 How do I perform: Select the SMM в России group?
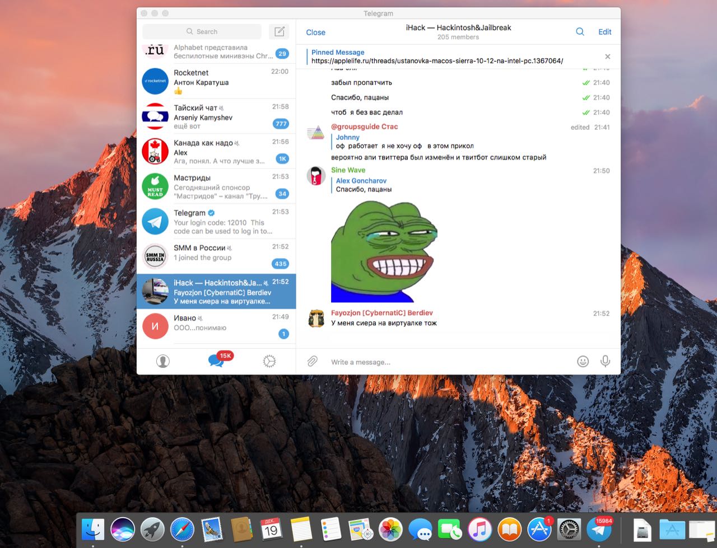point(216,256)
